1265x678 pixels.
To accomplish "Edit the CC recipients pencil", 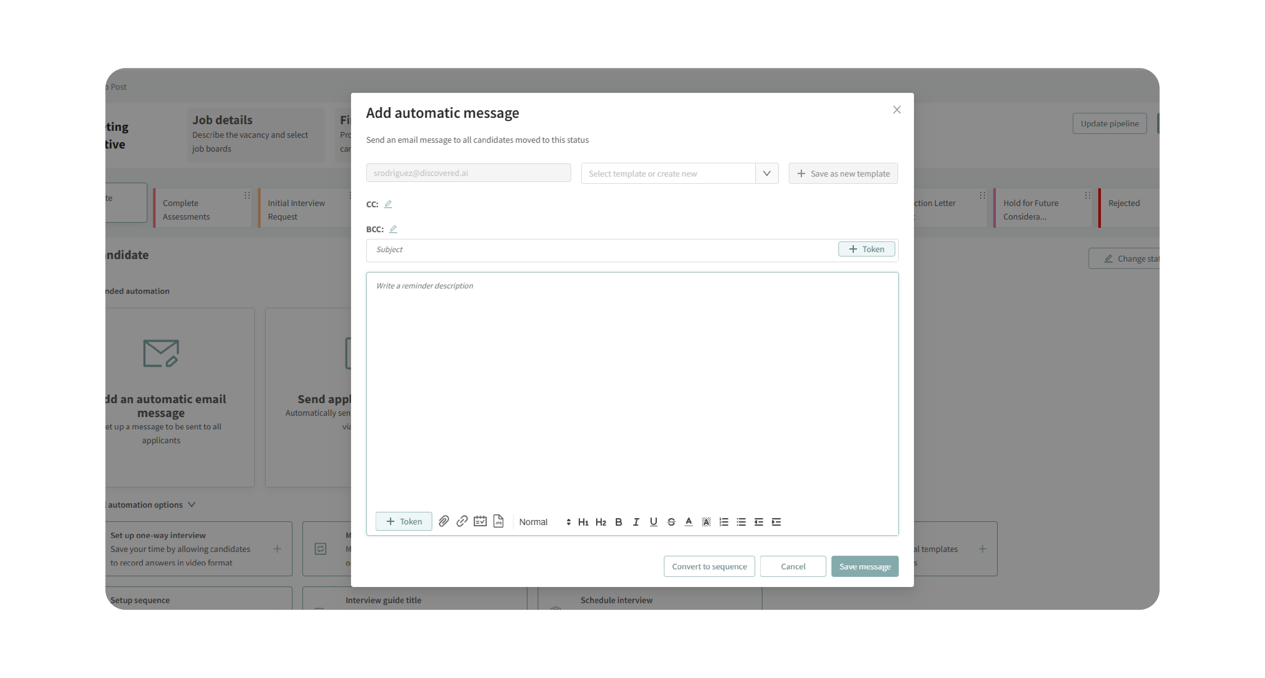I will pyautogui.click(x=388, y=204).
